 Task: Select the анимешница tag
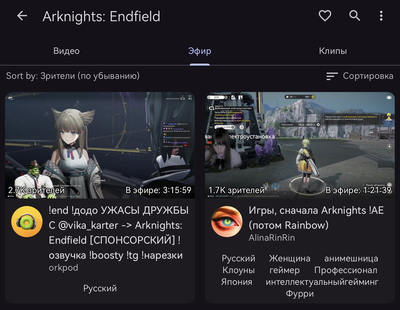click(351, 258)
